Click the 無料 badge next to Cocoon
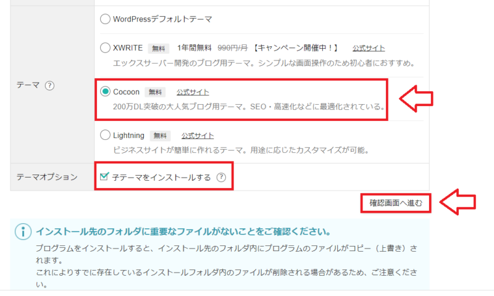Image resolution: width=494 pixels, height=296 pixels. (x=155, y=92)
